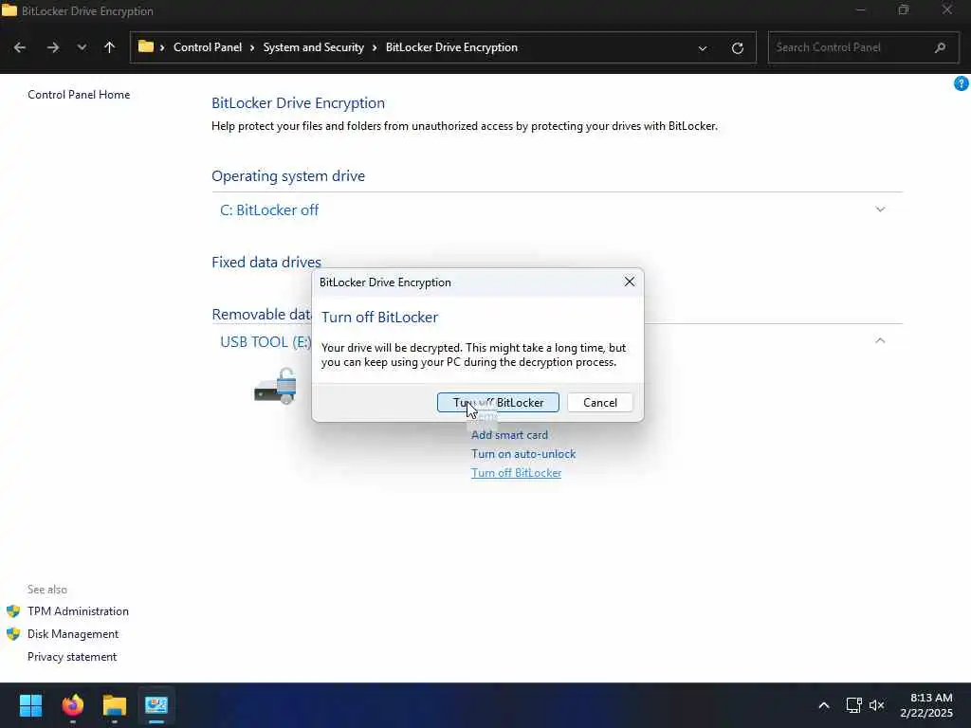
Task: Open the address bar history dropdown
Action: (703, 47)
